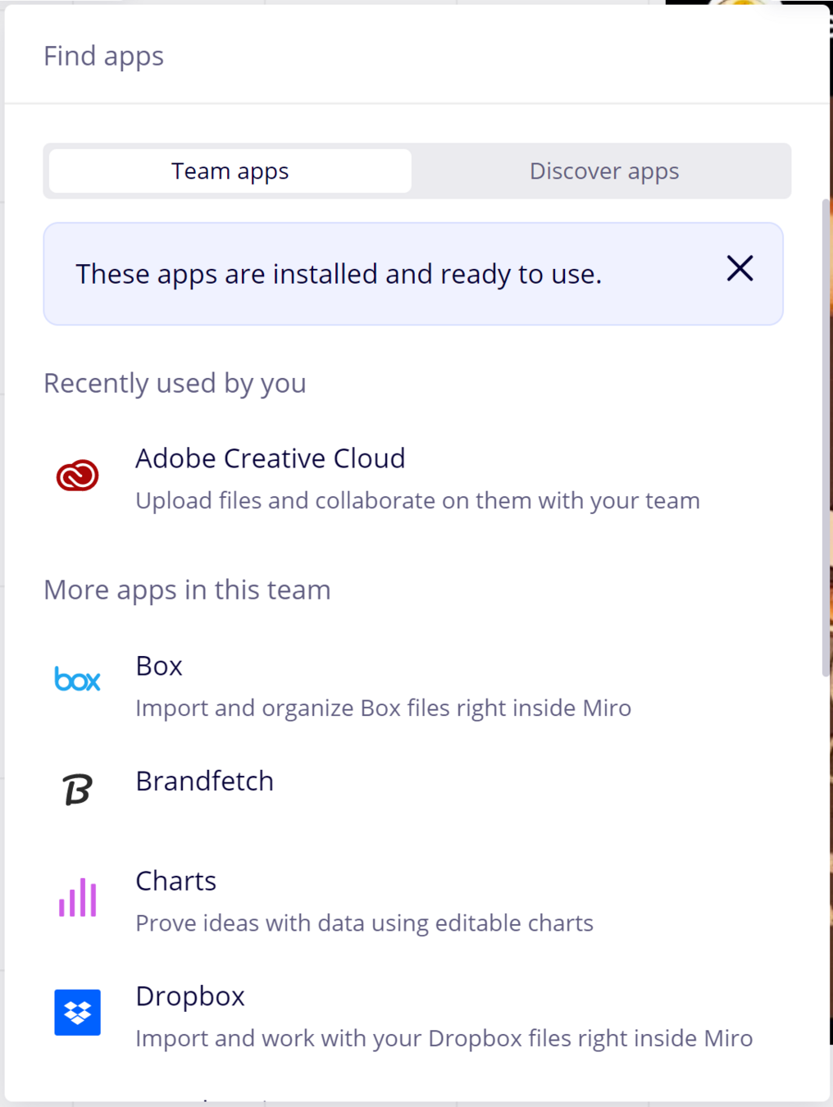
Task: Launch the Brandfetch app entry
Action: pyautogui.click(x=204, y=781)
